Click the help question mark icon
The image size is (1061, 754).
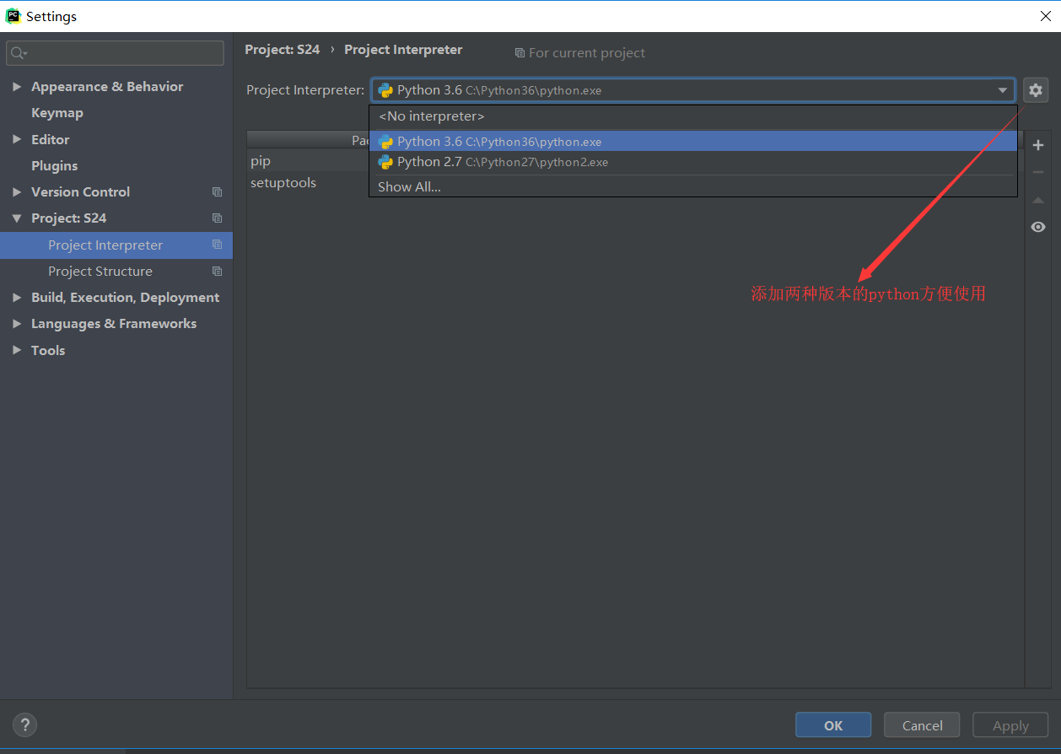(24, 724)
